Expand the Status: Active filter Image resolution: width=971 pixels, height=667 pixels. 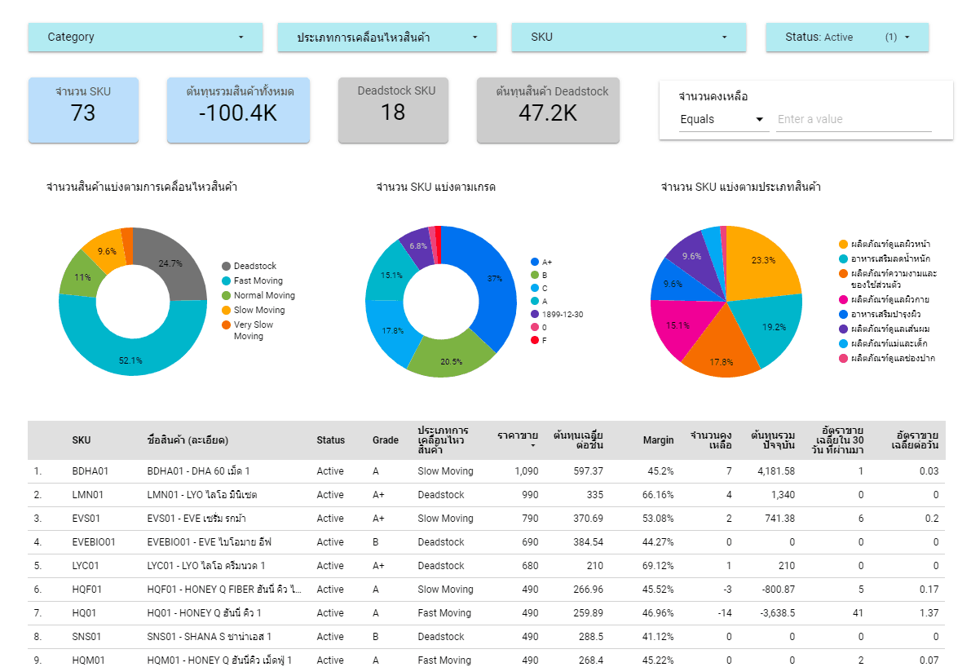tap(846, 37)
